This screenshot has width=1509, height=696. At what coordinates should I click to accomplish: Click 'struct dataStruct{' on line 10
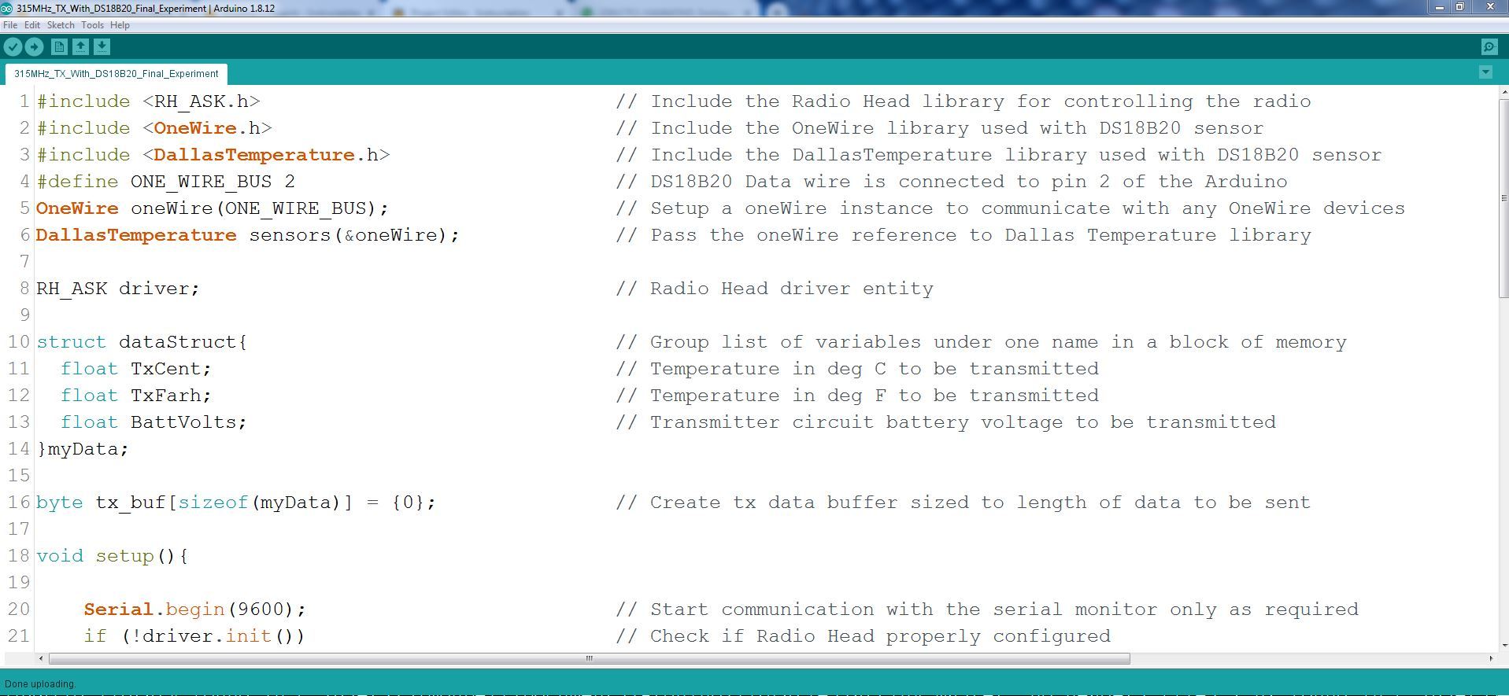click(x=142, y=342)
